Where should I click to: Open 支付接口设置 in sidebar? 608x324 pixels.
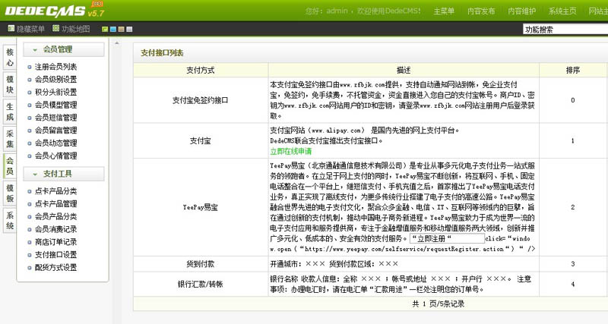55,255
